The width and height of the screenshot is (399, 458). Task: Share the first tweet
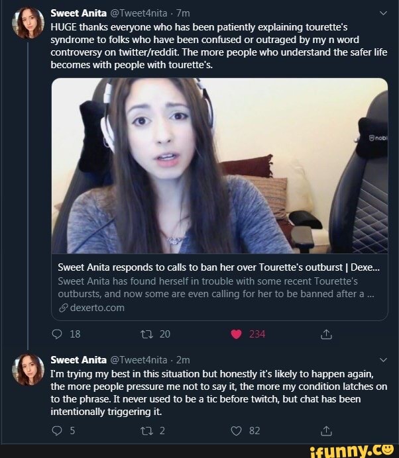[x=325, y=334]
